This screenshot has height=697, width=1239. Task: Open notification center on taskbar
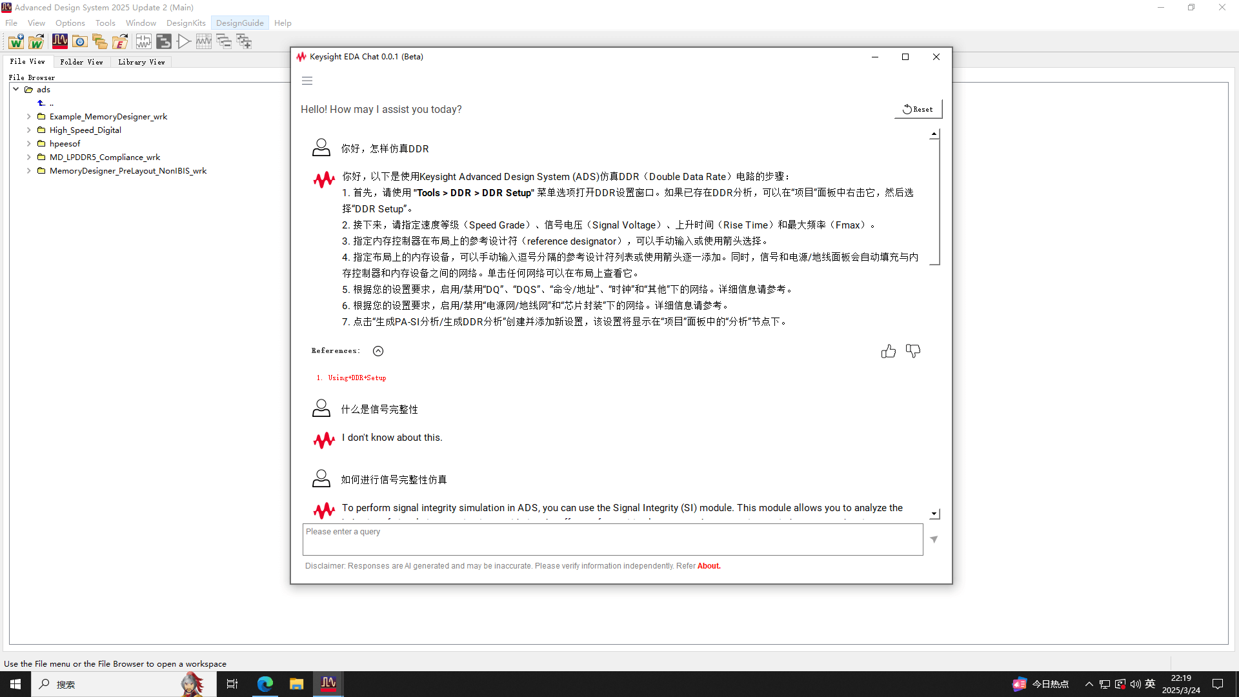tap(1218, 684)
